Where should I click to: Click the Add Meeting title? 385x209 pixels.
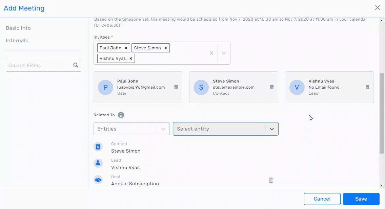24,8
